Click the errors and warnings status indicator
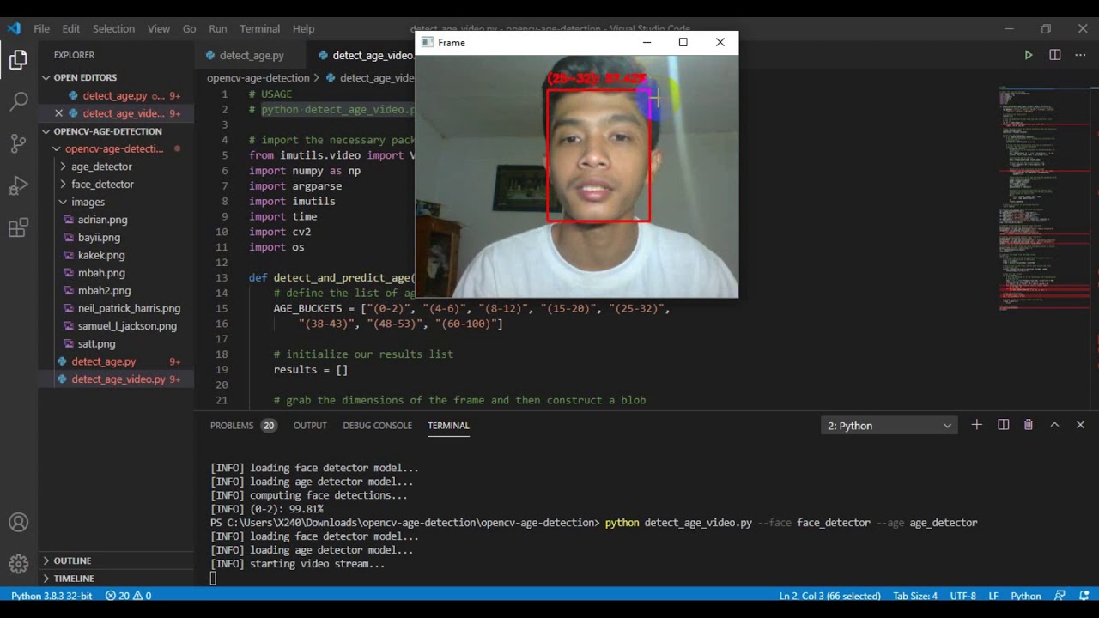 128,596
